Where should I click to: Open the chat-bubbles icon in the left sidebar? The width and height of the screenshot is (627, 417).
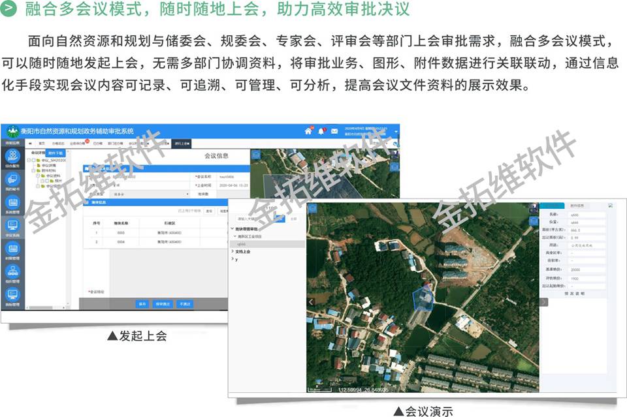(x=12, y=179)
